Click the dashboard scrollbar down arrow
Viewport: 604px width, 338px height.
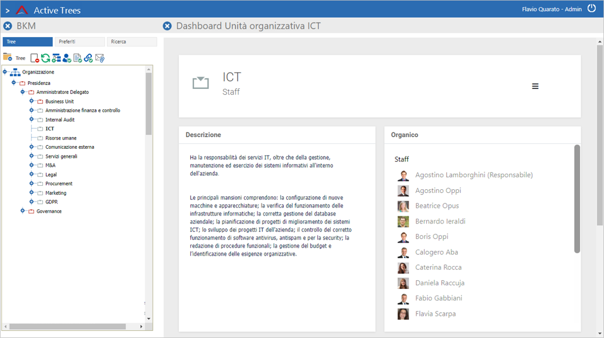600,334
